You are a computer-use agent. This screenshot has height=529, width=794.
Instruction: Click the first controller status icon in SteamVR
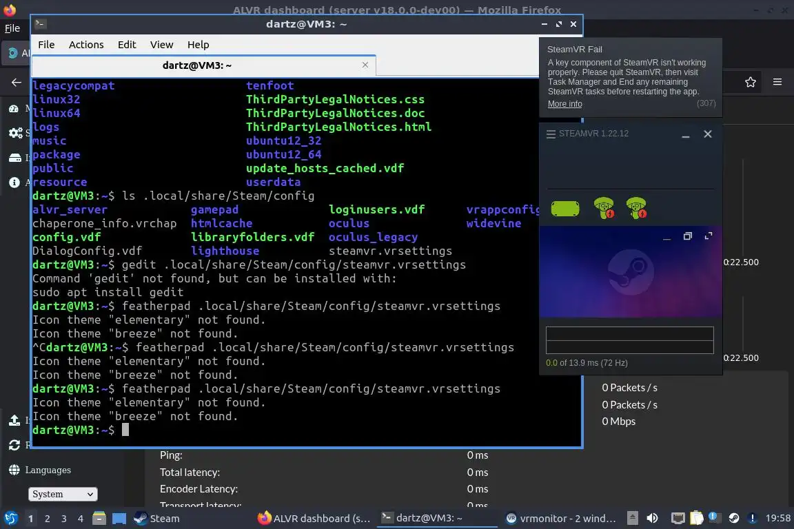pos(604,207)
